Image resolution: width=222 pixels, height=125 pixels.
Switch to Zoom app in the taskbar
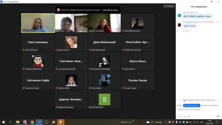pyautogui.click(x=39, y=122)
